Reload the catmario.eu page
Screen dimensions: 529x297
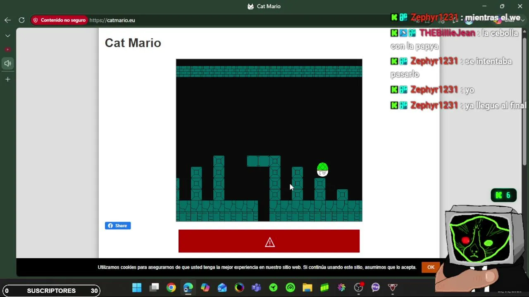coord(21,20)
